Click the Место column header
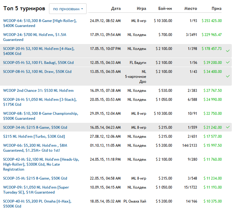234x210 pixels. pos(190,9)
